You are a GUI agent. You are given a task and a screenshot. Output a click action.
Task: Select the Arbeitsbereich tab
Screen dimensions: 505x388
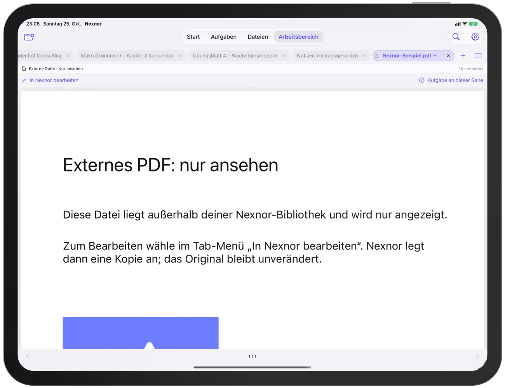(298, 37)
